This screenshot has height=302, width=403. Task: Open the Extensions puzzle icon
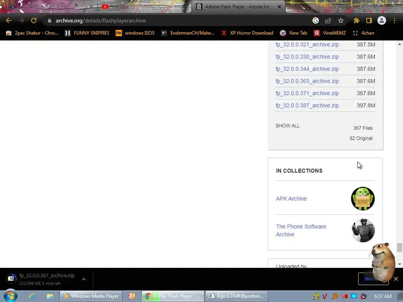(x=356, y=20)
